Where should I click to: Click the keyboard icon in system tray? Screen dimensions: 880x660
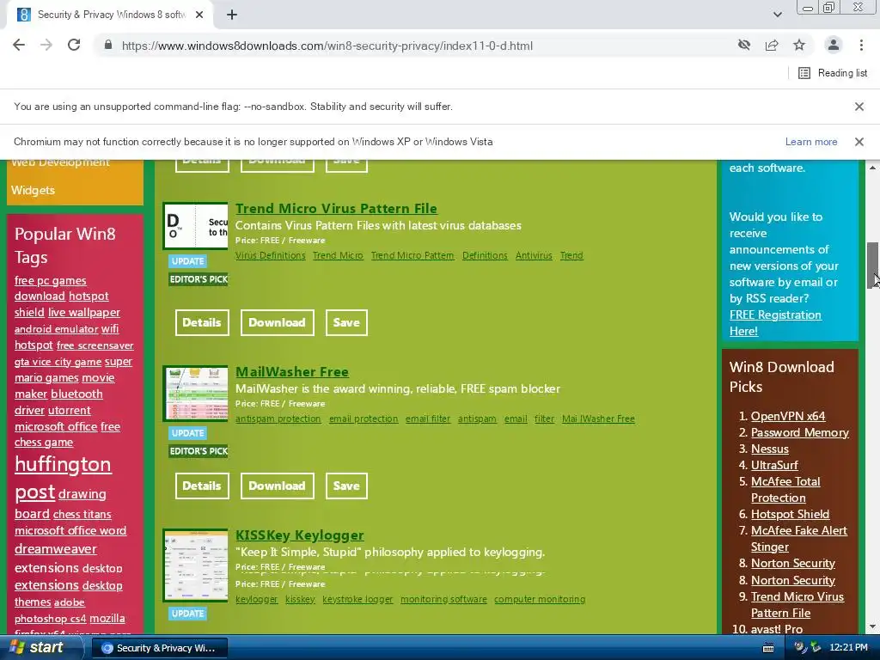(768, 648)
